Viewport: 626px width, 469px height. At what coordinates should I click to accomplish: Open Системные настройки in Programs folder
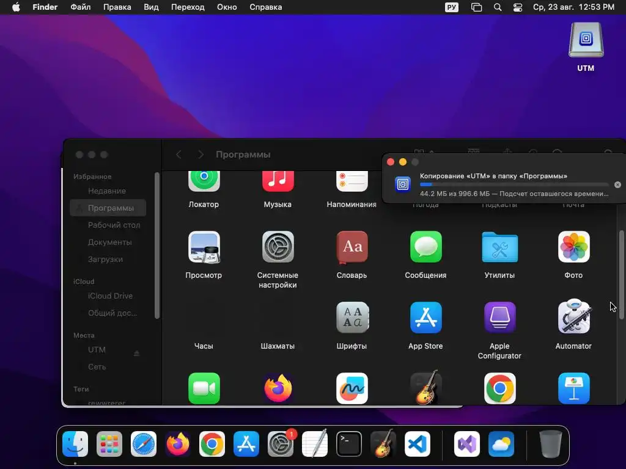[278, 247]
